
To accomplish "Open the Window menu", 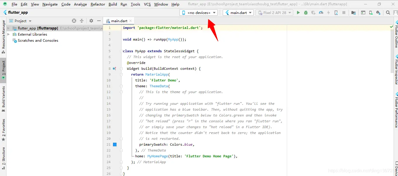I will point(161,4).
